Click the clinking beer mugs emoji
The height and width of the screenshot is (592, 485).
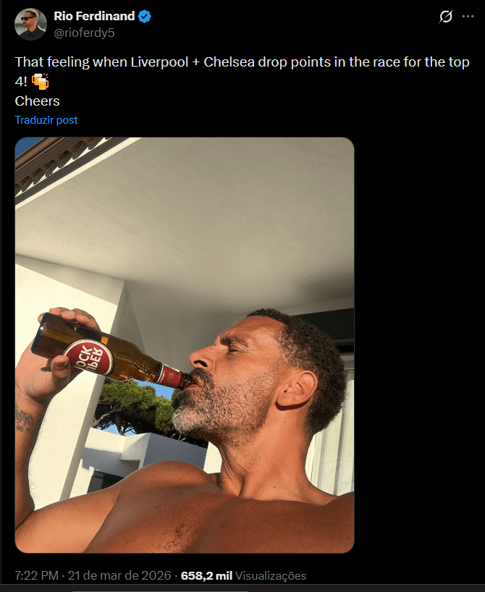[x=41, y=82]
